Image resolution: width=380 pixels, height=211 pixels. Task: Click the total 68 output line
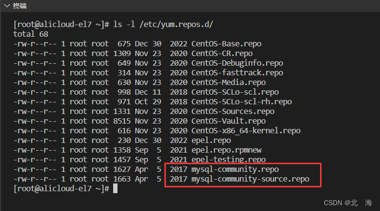[x=30, y=34]
